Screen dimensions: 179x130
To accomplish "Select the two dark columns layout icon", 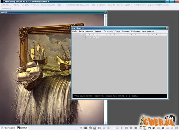I will 136,128.
